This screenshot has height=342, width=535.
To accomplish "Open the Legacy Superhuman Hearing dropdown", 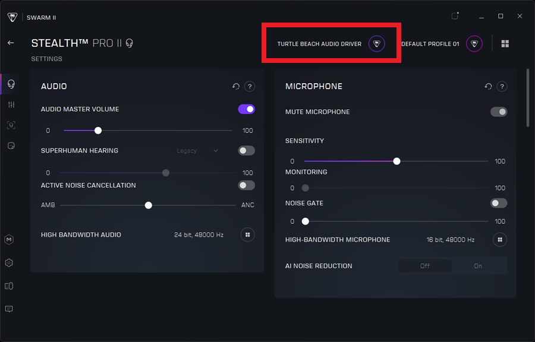I will tap(197, 151).
